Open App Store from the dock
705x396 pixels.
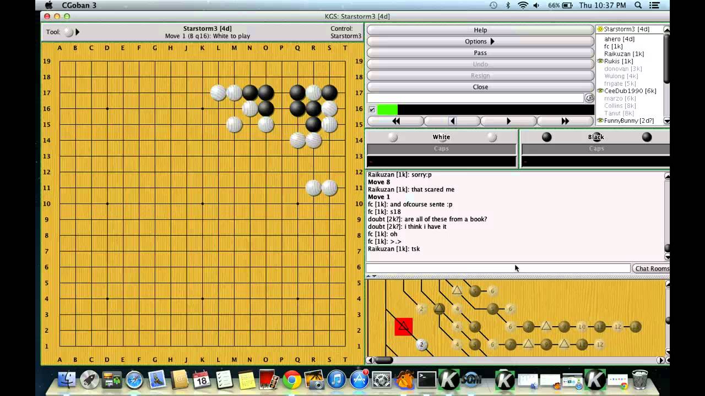click(x=359, y=380)
